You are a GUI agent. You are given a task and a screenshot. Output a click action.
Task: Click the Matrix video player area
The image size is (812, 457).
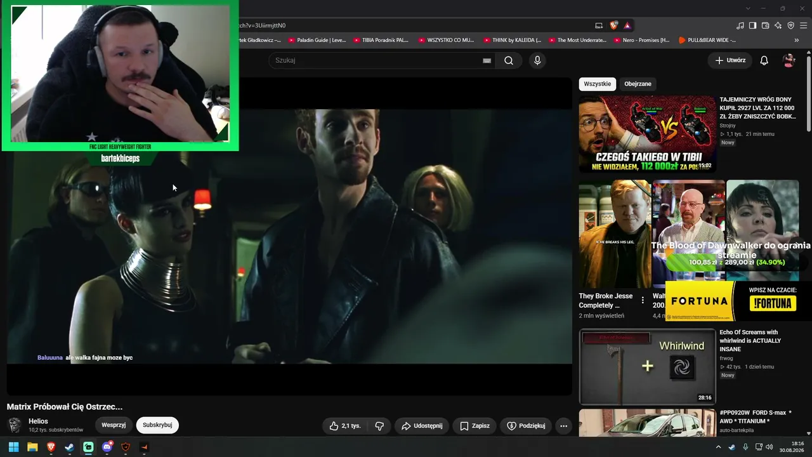[289, 236]
